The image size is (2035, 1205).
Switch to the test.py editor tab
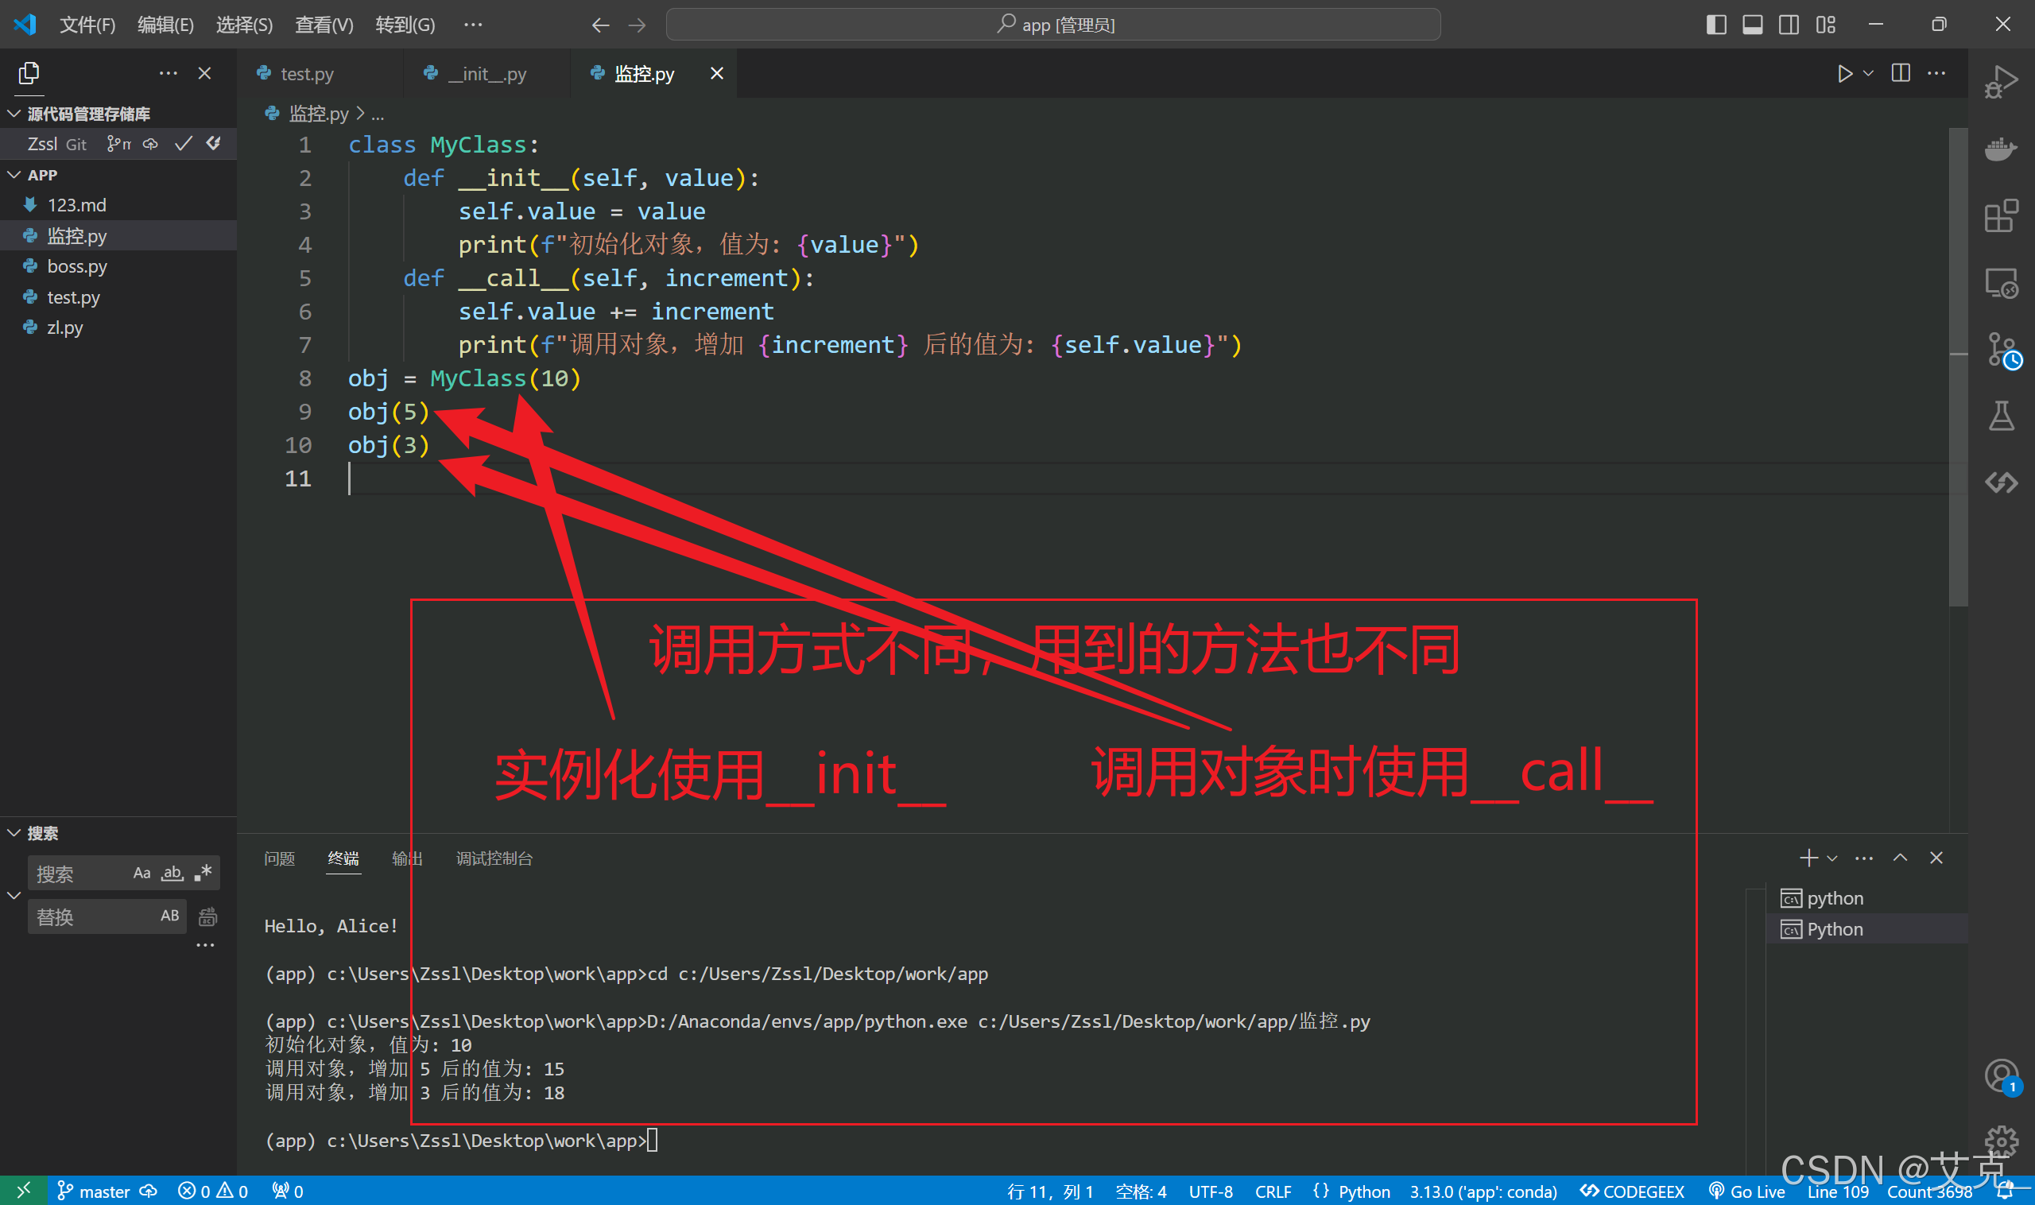point(306,74)
